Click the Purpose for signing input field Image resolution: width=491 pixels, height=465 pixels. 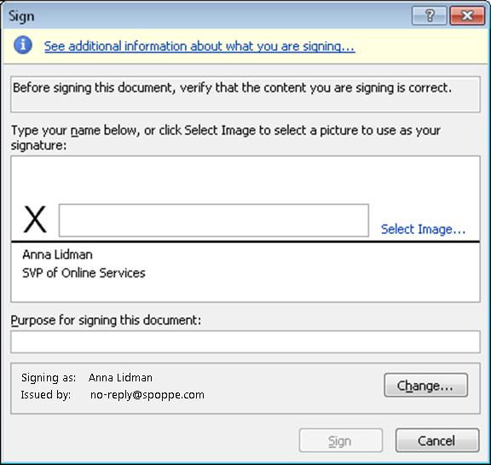[245, 341]
